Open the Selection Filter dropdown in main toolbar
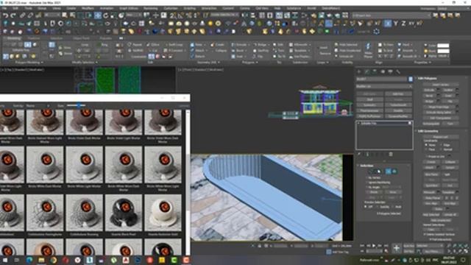 click(52, 15)
